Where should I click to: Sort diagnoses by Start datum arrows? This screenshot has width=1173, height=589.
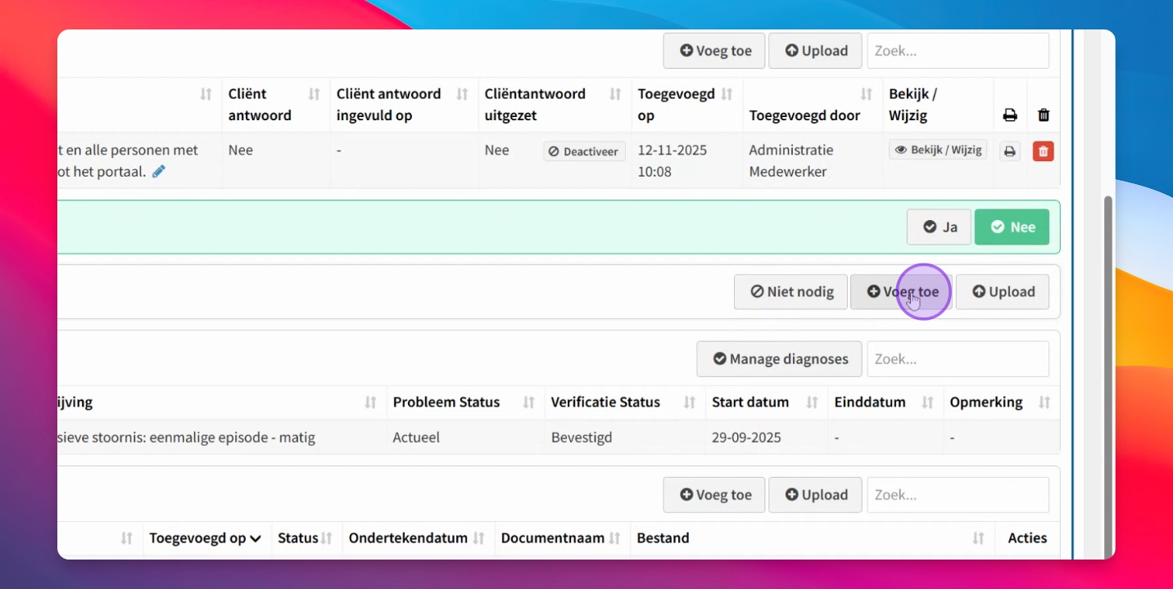tap(813, 402)
